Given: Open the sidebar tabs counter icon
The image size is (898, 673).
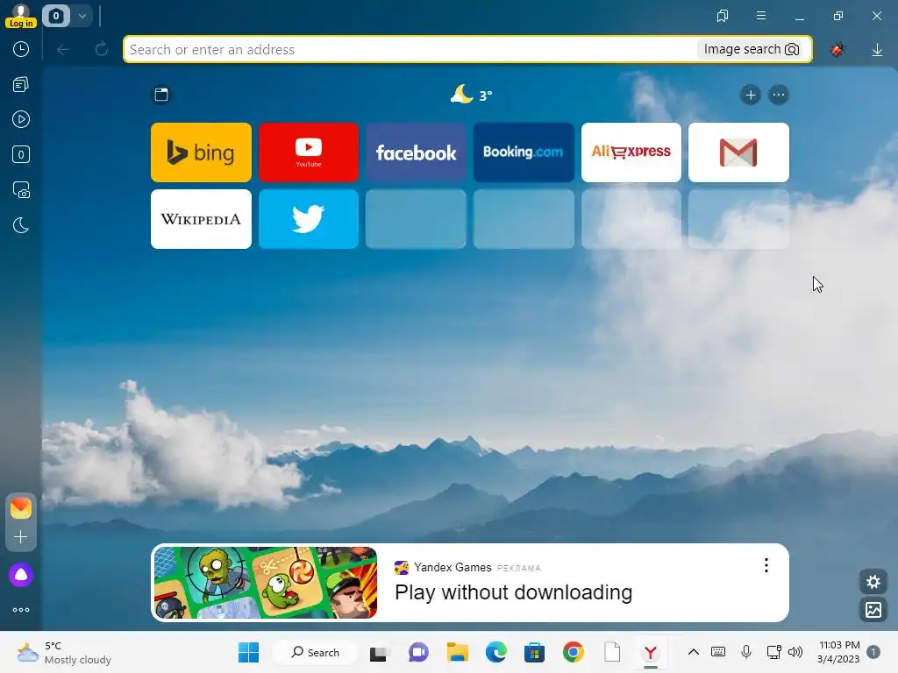Looking at the screenshot, I should click(x=21, y=154).
